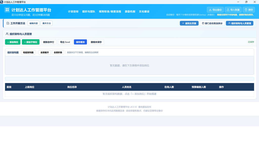The width and height of the screenshot is (259, 164).
Task: Open 部门总任务及拆分 table view
Action: click(212, 23)
